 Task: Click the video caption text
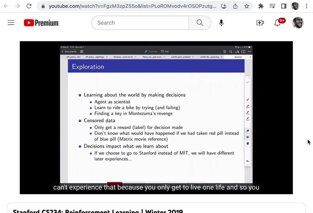156,187
